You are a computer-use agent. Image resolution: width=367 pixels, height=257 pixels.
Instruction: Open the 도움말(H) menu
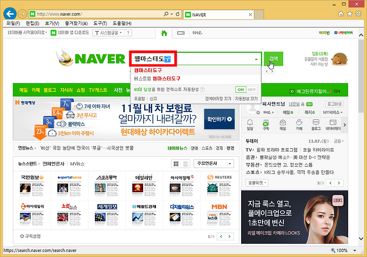coord(122,23)
